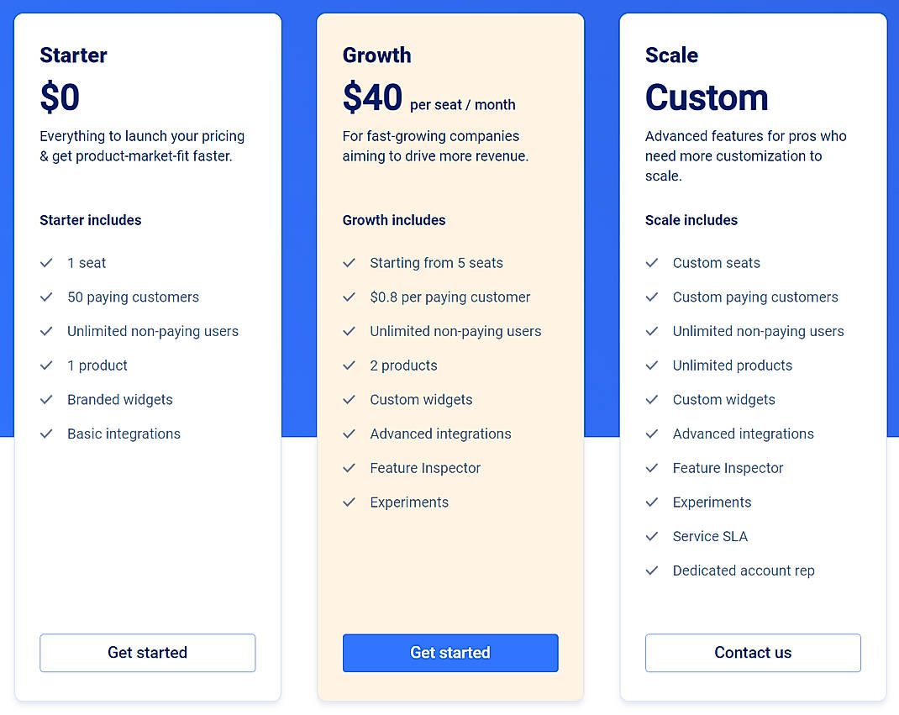The height and width of the screenshot is (715, 899).
Task: Click the checkmark beside 1 seat
Action: point(47,263)
